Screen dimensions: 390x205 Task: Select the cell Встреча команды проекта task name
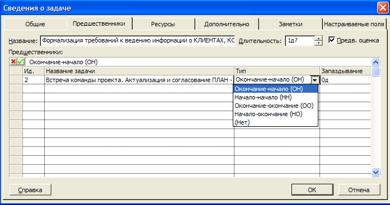(x=139, y=80)
